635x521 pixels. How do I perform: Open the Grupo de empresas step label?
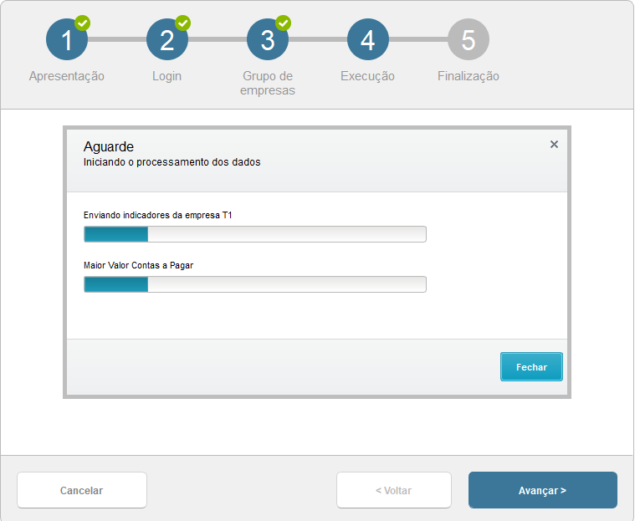267,83
